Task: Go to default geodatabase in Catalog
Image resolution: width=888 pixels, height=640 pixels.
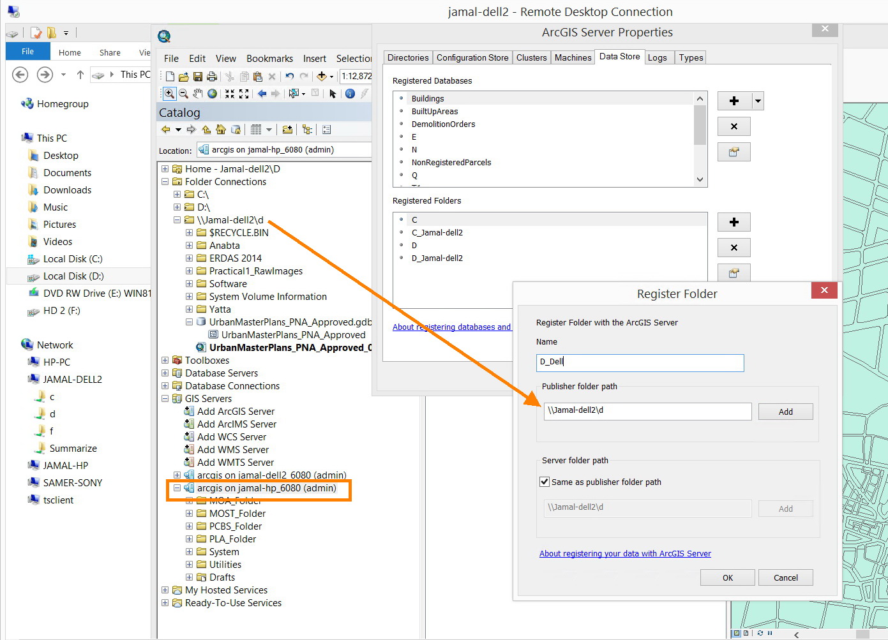Action: 236,130
